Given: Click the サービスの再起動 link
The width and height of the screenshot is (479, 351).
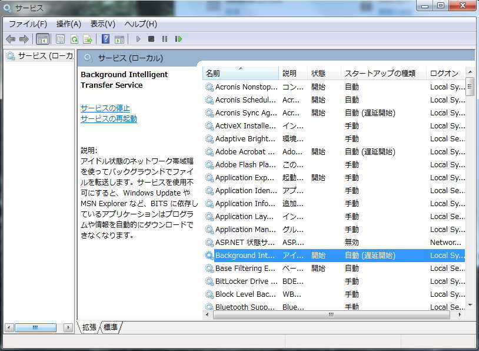Looking at the screenshot, I should coord(109,118).
